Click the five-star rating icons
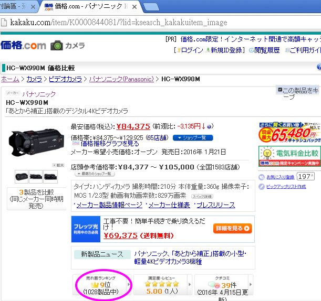The width and height of the screenshot is (321, 301). point(162,284)
